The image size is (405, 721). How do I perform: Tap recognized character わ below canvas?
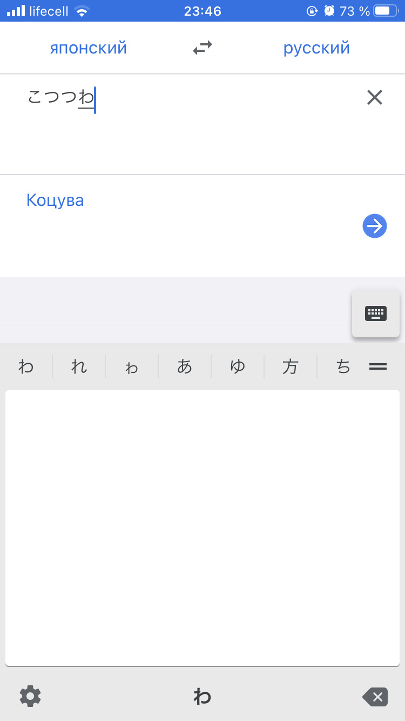[x=202, y=697]
